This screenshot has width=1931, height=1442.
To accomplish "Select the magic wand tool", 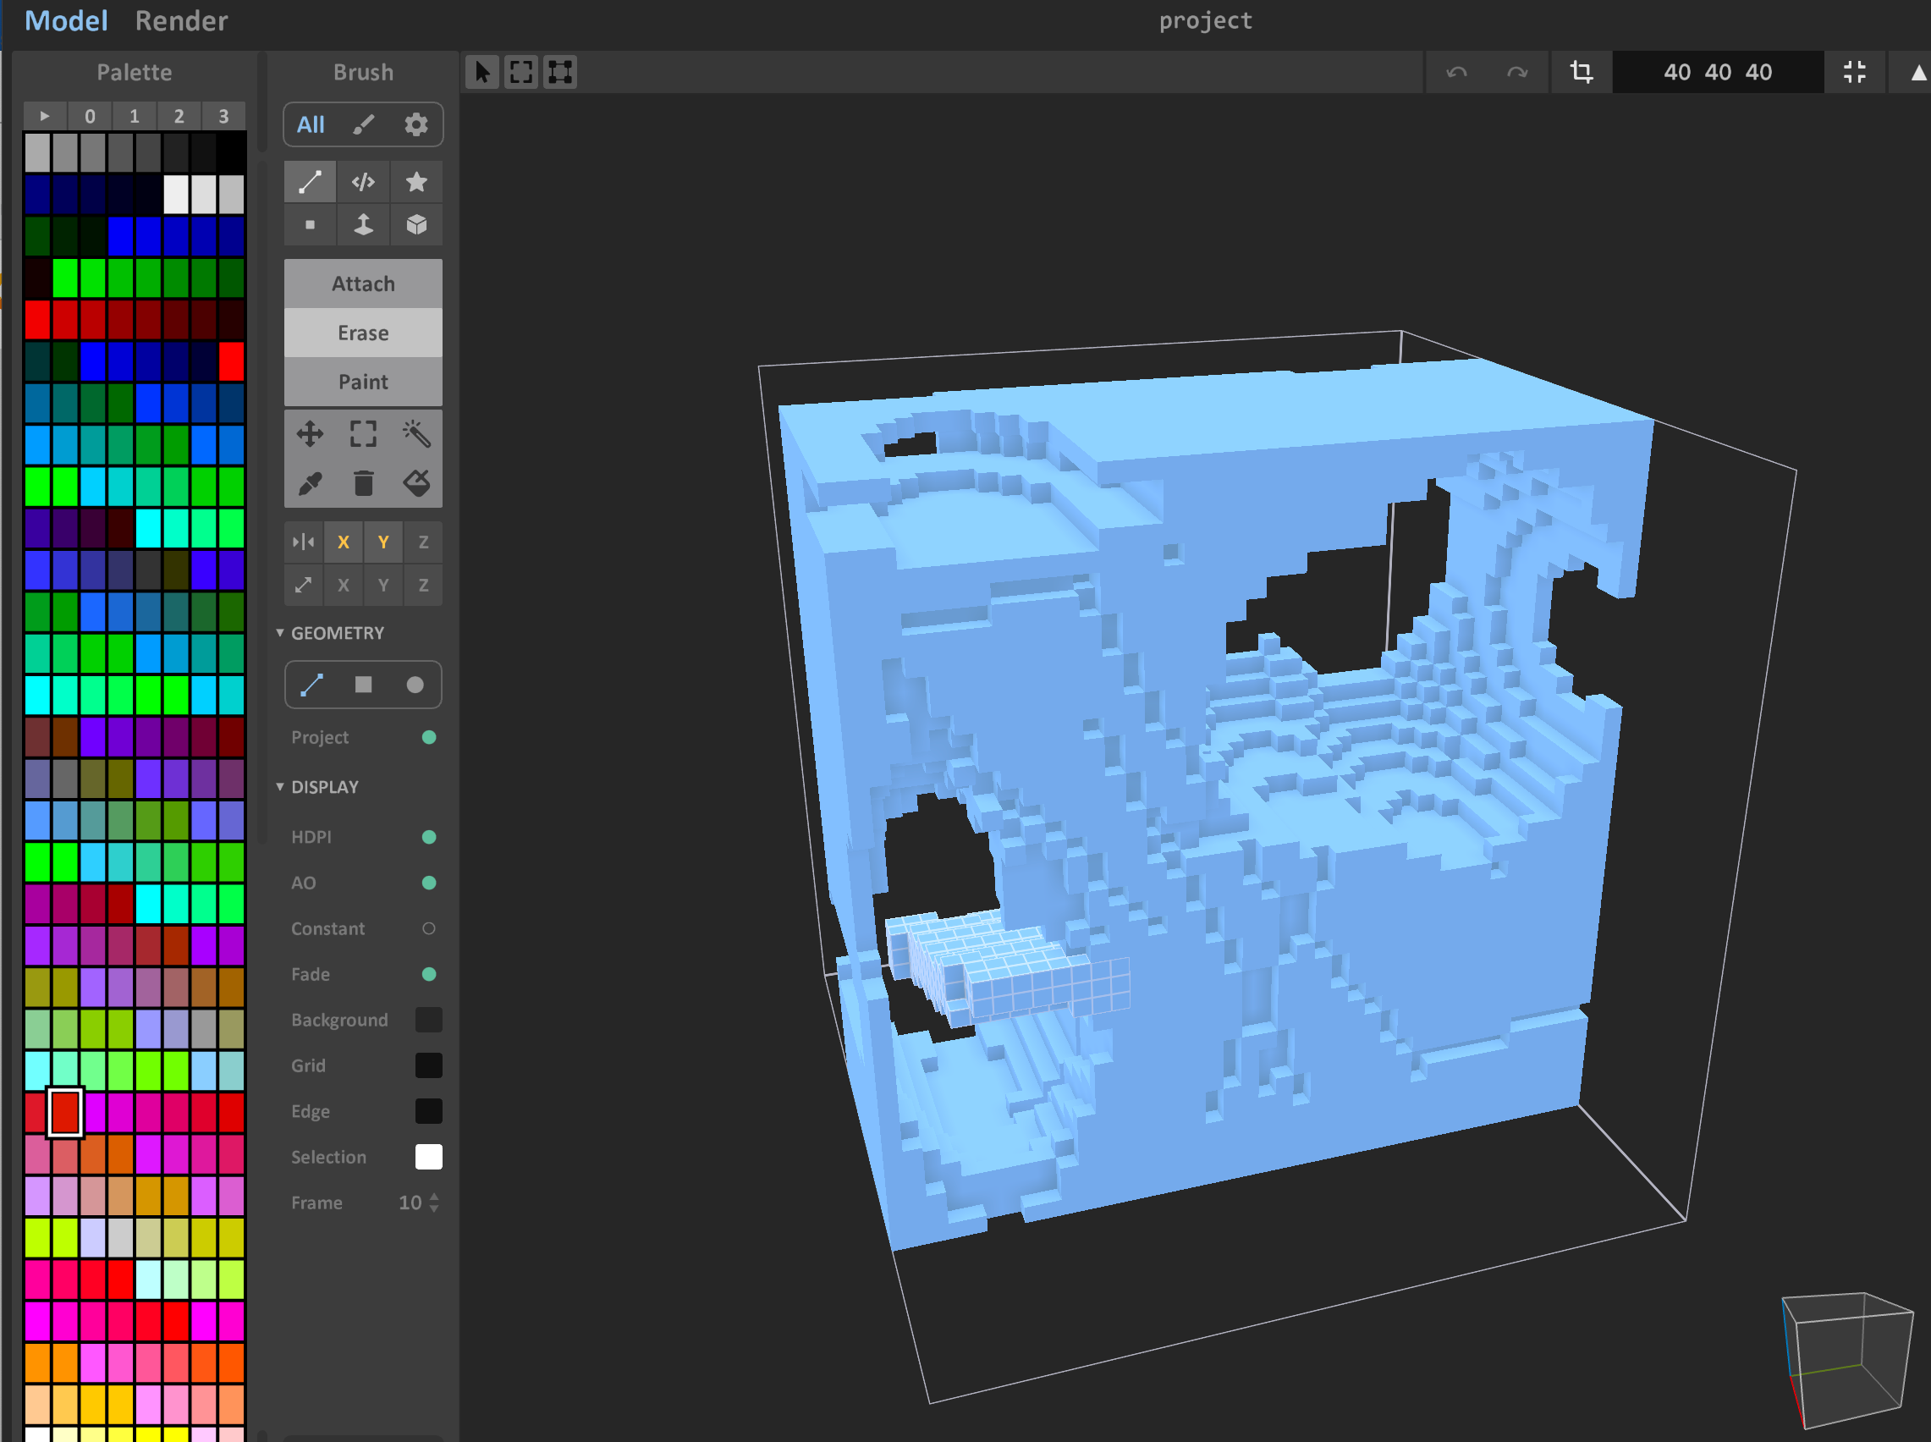I will click(416, 434).
